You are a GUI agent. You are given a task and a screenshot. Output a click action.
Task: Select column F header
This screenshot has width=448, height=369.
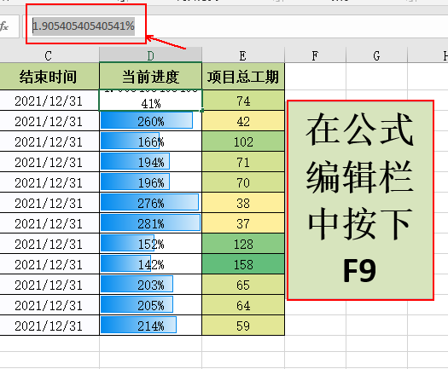tap(316, 55)
